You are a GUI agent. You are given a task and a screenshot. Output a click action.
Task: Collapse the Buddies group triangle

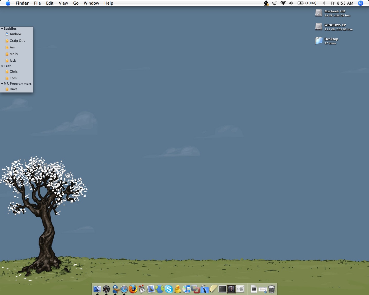click(2, 29)
